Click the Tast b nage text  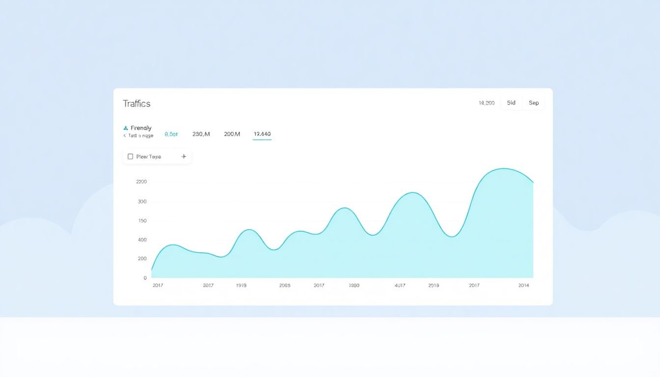140,135
